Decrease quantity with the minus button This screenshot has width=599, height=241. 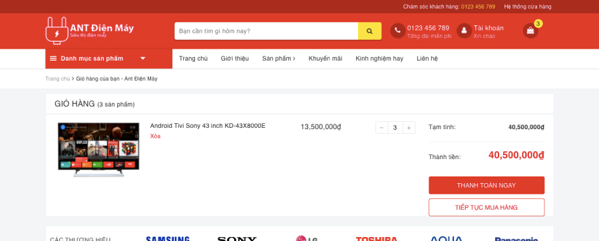click(x=381, y=128)
